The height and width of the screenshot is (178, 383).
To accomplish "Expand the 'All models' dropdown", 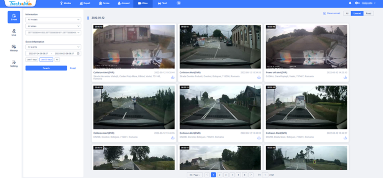I will pyautogui.click(x=53, y=19).
